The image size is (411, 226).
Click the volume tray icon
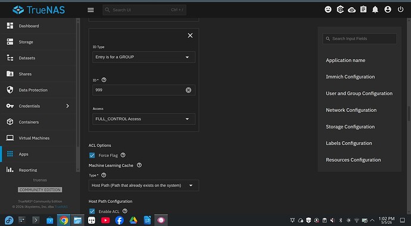(x=332, y=221)
